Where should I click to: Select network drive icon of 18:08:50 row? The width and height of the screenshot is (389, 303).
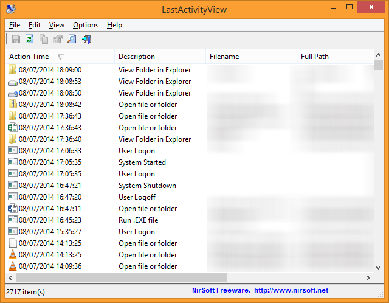coord(12,94)
